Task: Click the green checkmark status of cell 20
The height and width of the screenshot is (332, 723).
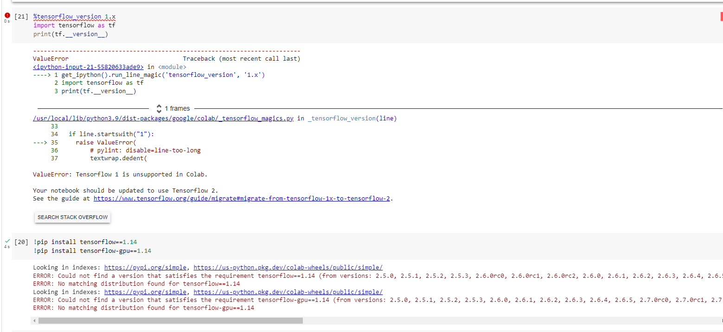Action: [6, 241]
